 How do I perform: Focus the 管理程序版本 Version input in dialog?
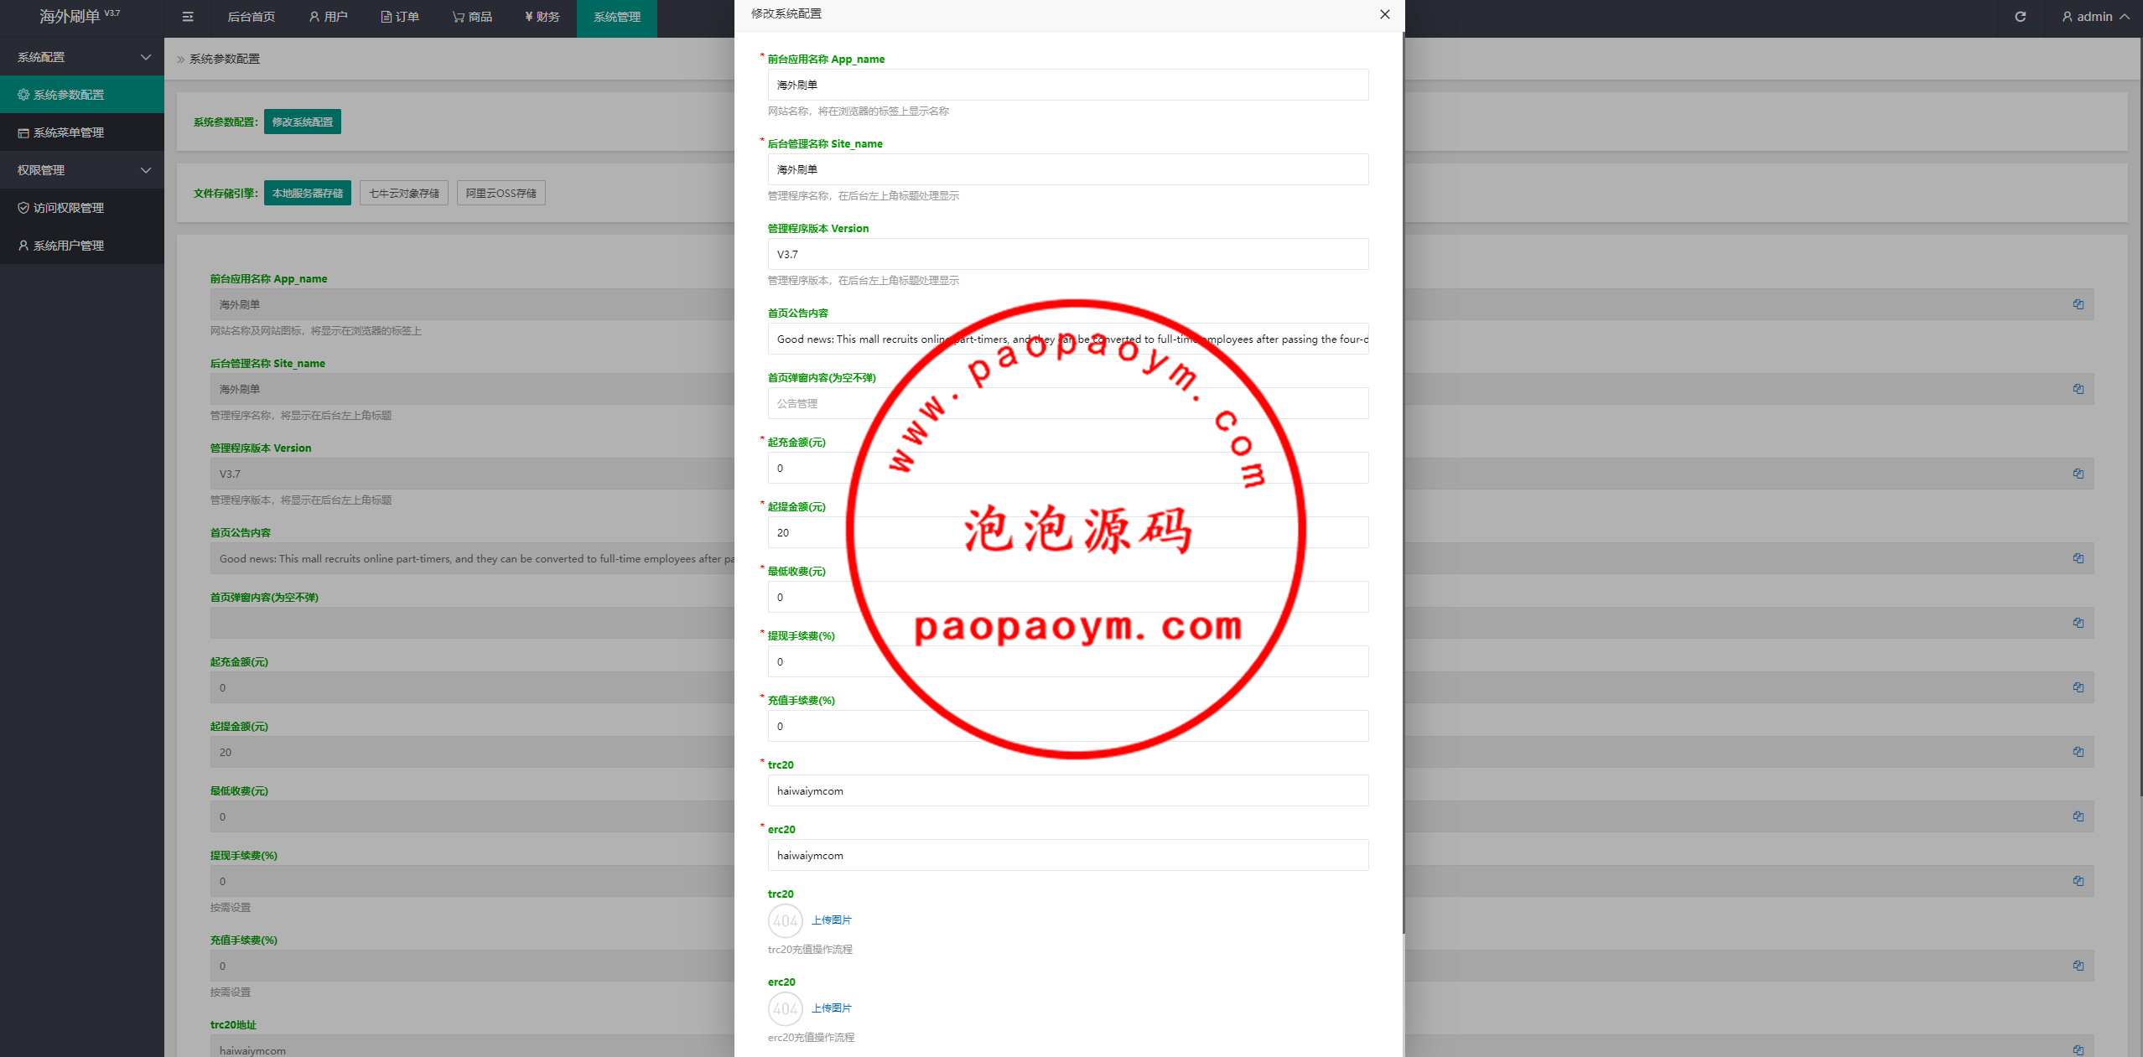point(1068,254)
